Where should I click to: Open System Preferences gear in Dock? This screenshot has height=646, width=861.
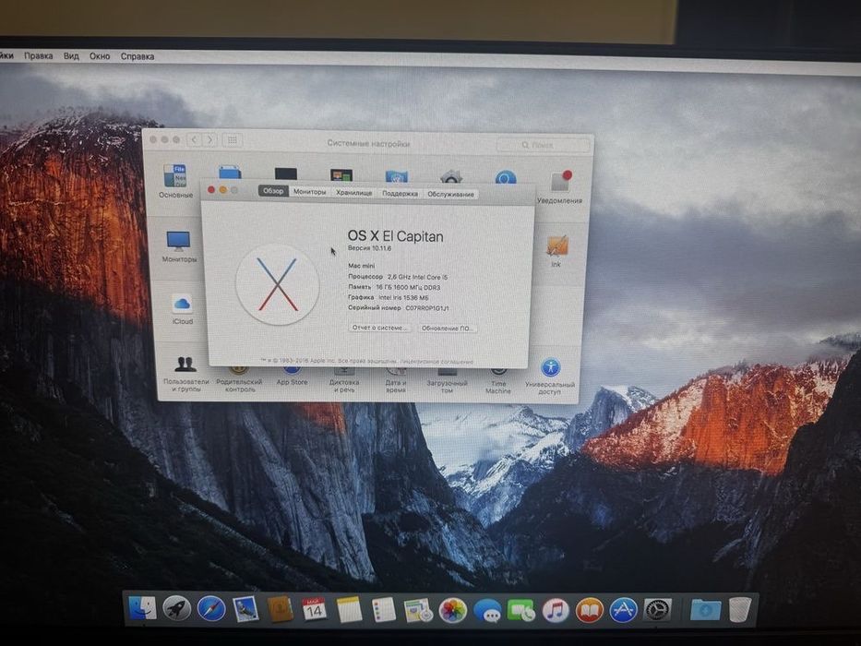click(657, 610)
